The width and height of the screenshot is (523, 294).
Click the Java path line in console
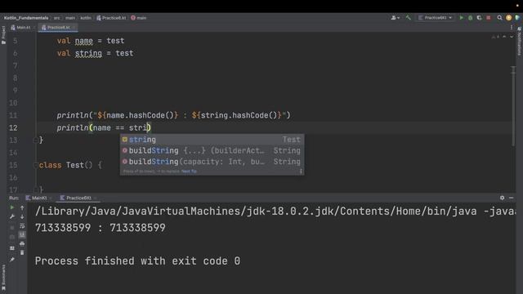coord(275,211)
